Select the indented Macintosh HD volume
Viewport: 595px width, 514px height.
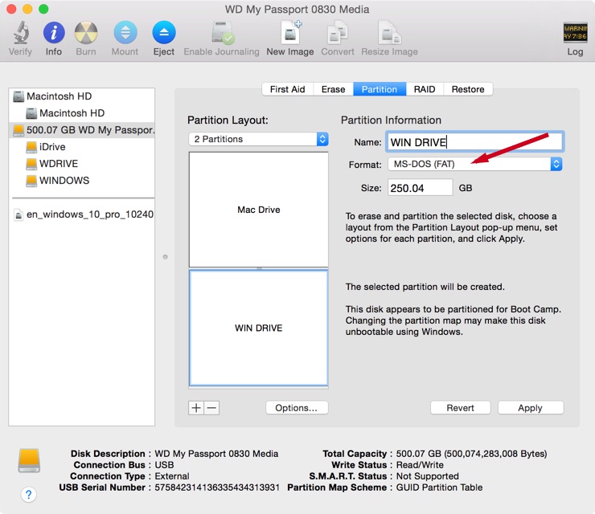[81, 113]
